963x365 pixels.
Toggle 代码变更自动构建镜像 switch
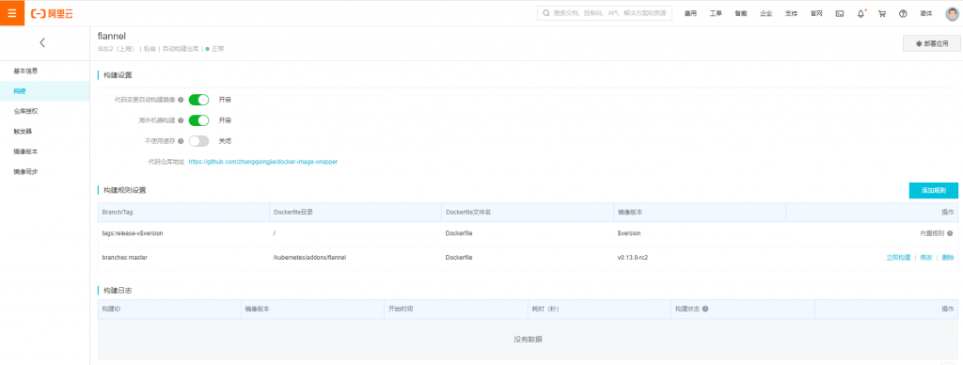click(x=199, y=100)
